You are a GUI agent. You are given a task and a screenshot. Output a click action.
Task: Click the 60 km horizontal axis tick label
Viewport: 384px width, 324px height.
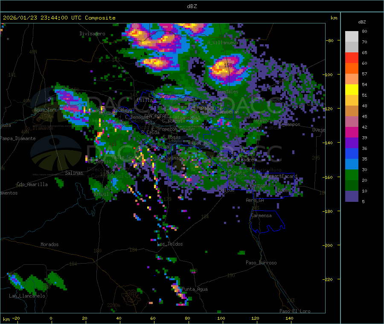pos(153,318)
